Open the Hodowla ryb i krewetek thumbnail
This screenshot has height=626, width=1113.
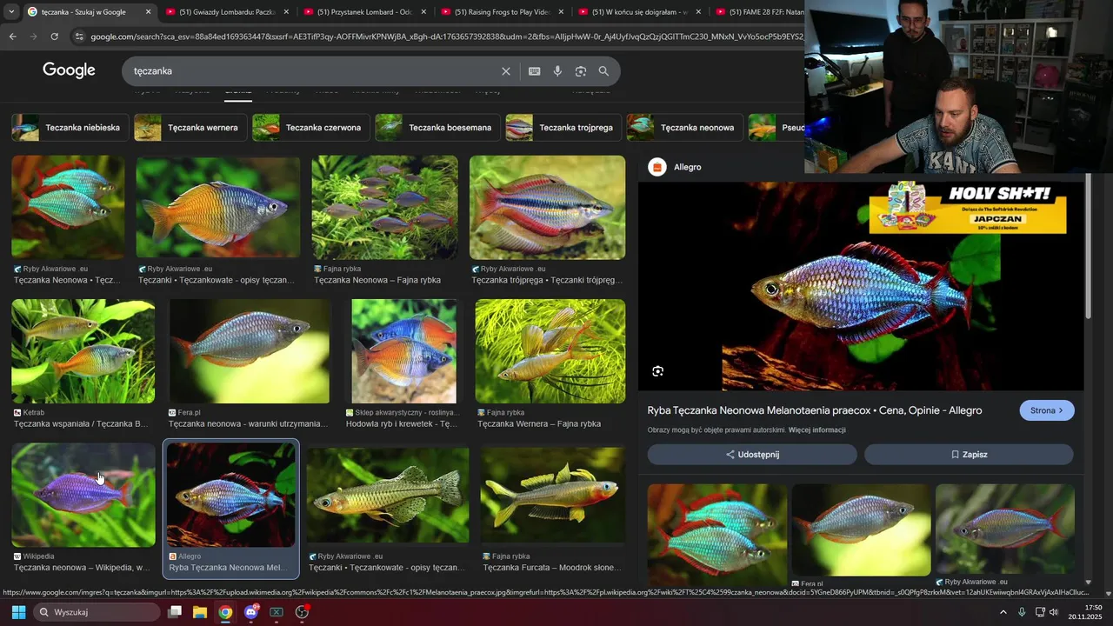403,351
